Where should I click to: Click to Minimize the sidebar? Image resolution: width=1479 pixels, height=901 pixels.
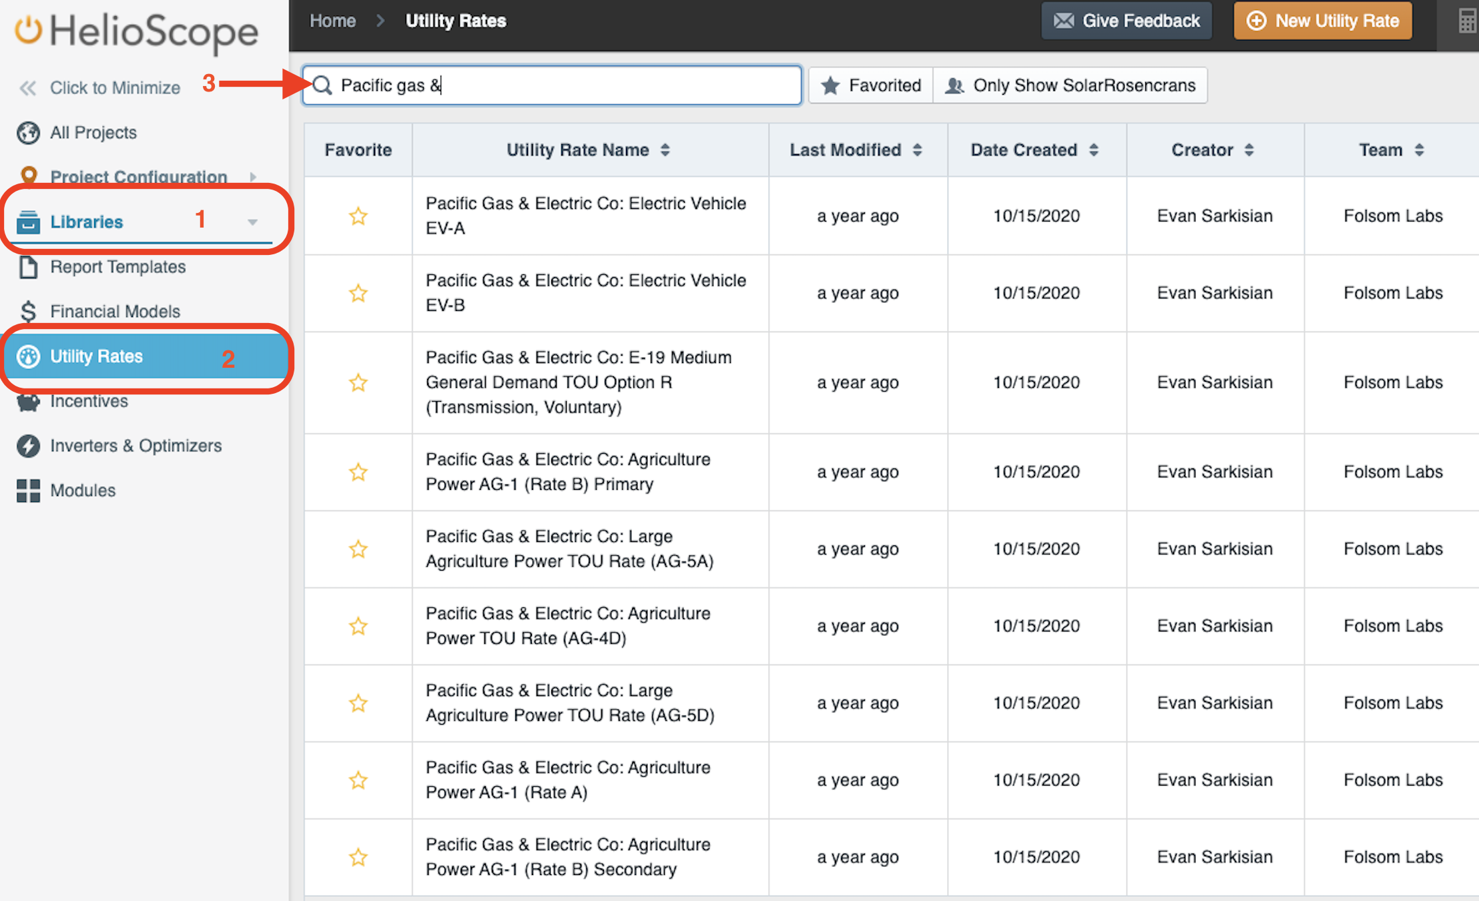tap(115, 88)
